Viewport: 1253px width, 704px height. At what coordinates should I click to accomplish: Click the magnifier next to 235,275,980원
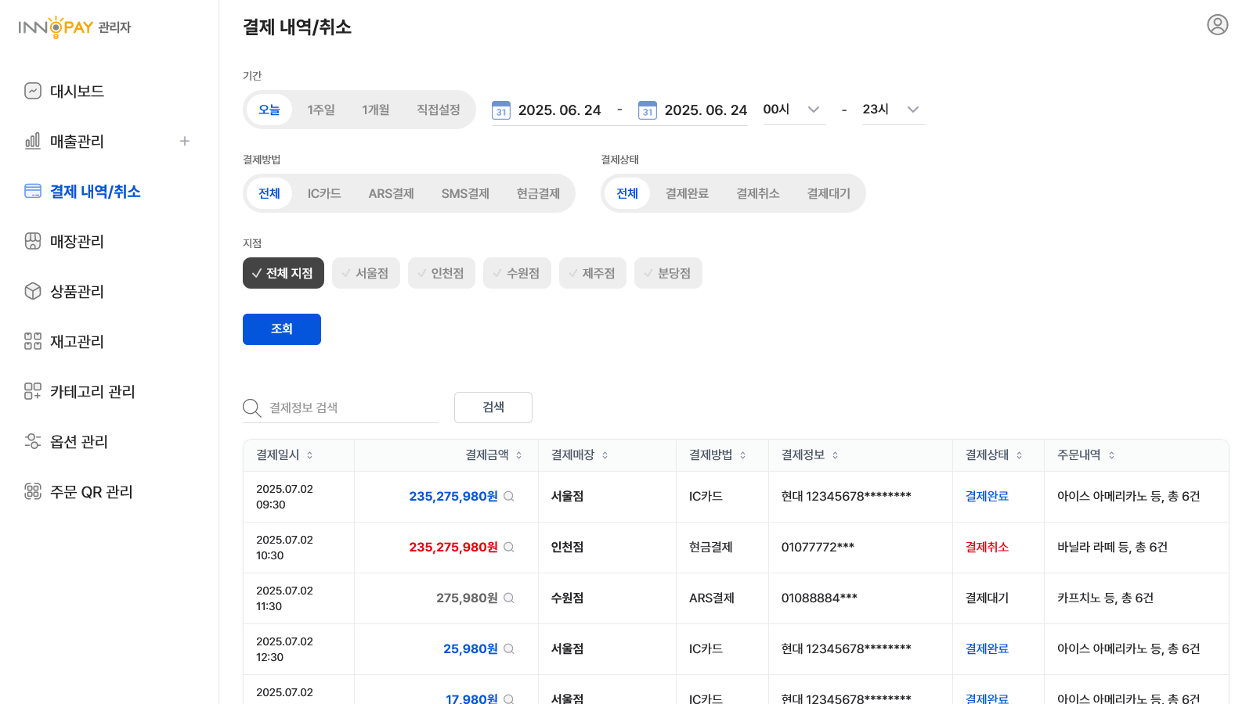(509, 496)
